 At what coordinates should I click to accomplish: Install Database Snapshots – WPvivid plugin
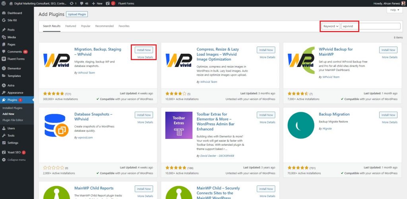pos(144,115)
